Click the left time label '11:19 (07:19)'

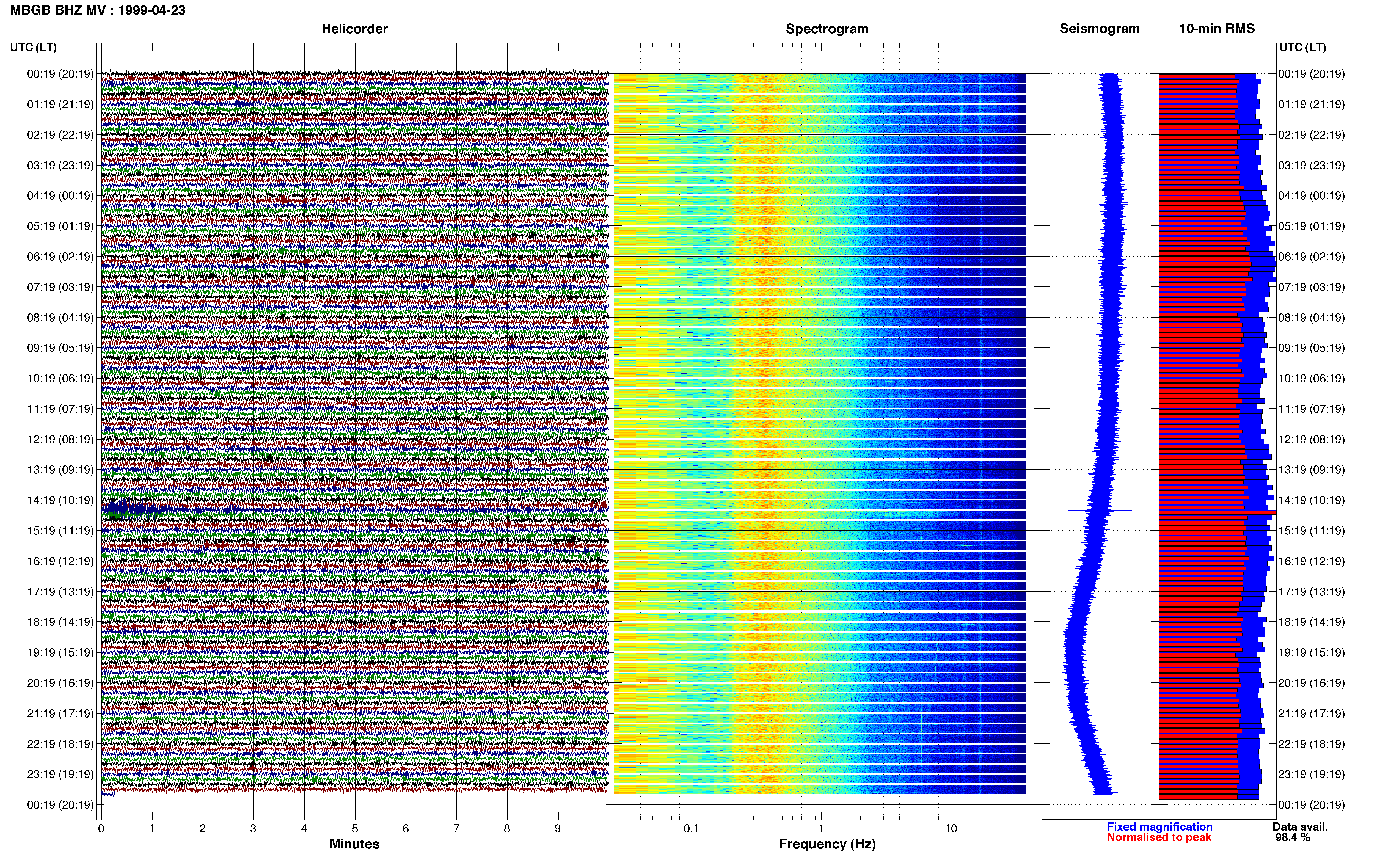click(x=60, y=409)
